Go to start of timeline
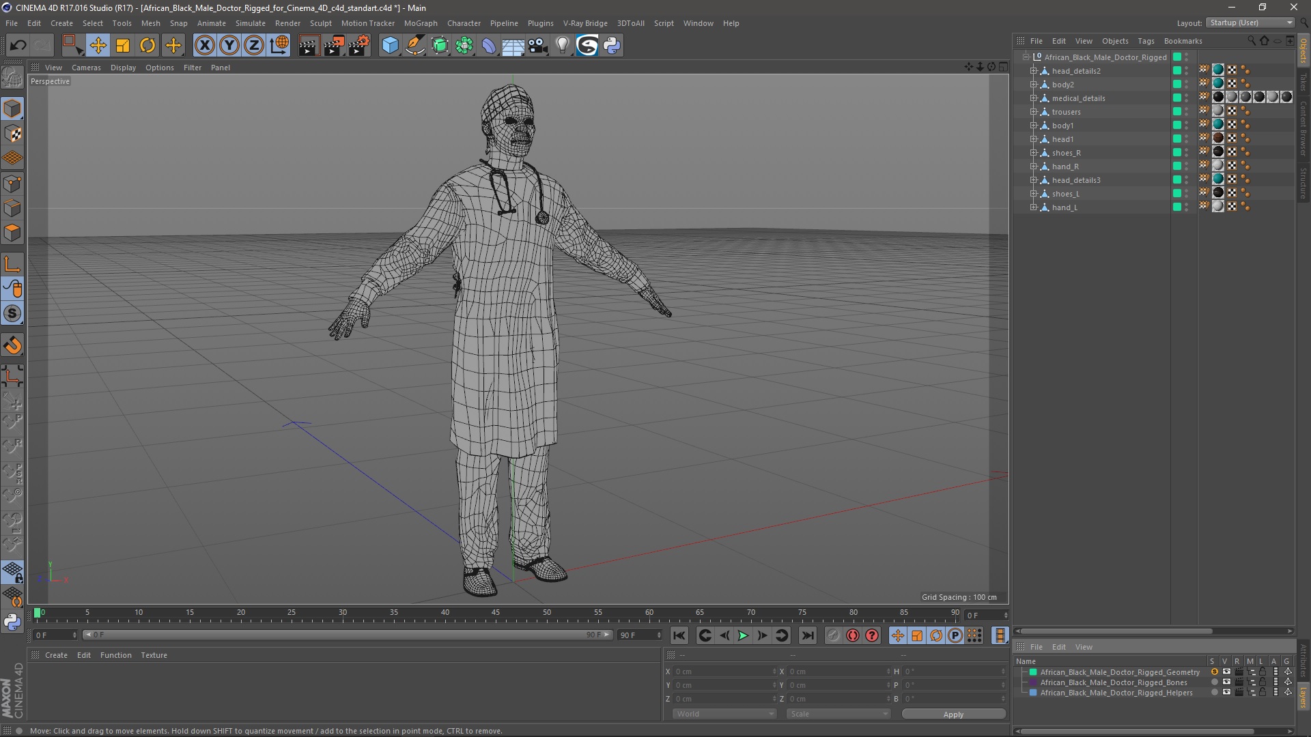This screenshot has width=1311, height=737. [x=679, y=635]
